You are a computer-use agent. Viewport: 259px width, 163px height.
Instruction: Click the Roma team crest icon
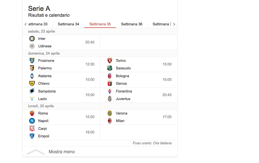click(32, 113)
